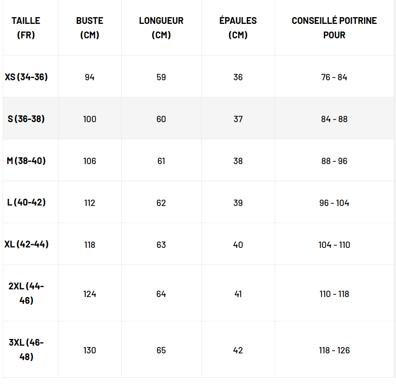
Task: Select the 3XL (46-48) size row label
Action: point(26,350)
